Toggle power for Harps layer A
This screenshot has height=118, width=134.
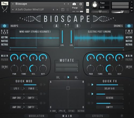point(5,26)
